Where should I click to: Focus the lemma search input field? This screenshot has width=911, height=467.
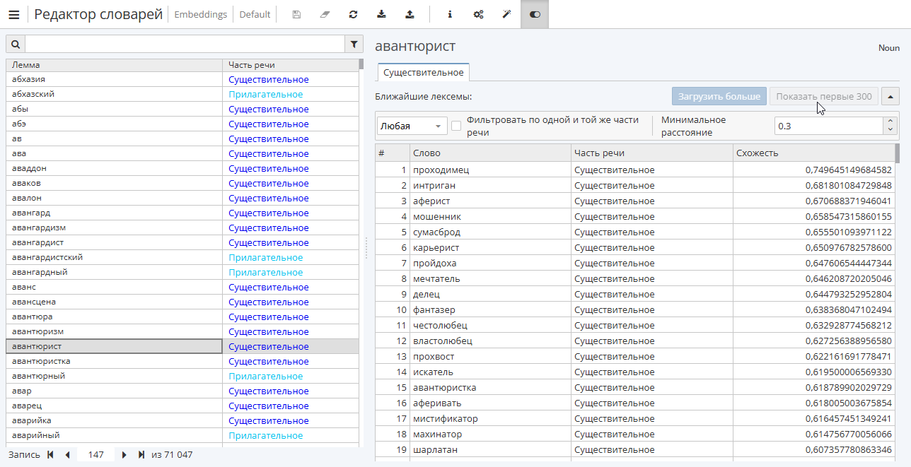[185, 45]
